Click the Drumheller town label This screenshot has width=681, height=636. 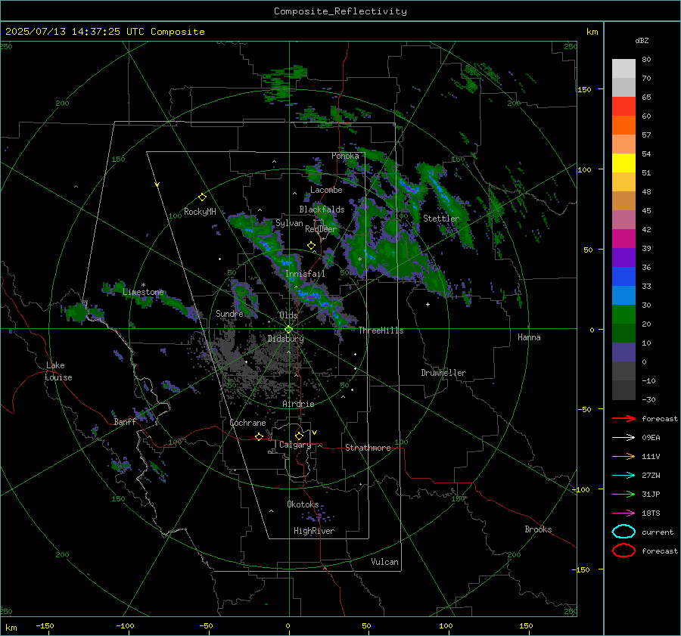click(443, 373)
